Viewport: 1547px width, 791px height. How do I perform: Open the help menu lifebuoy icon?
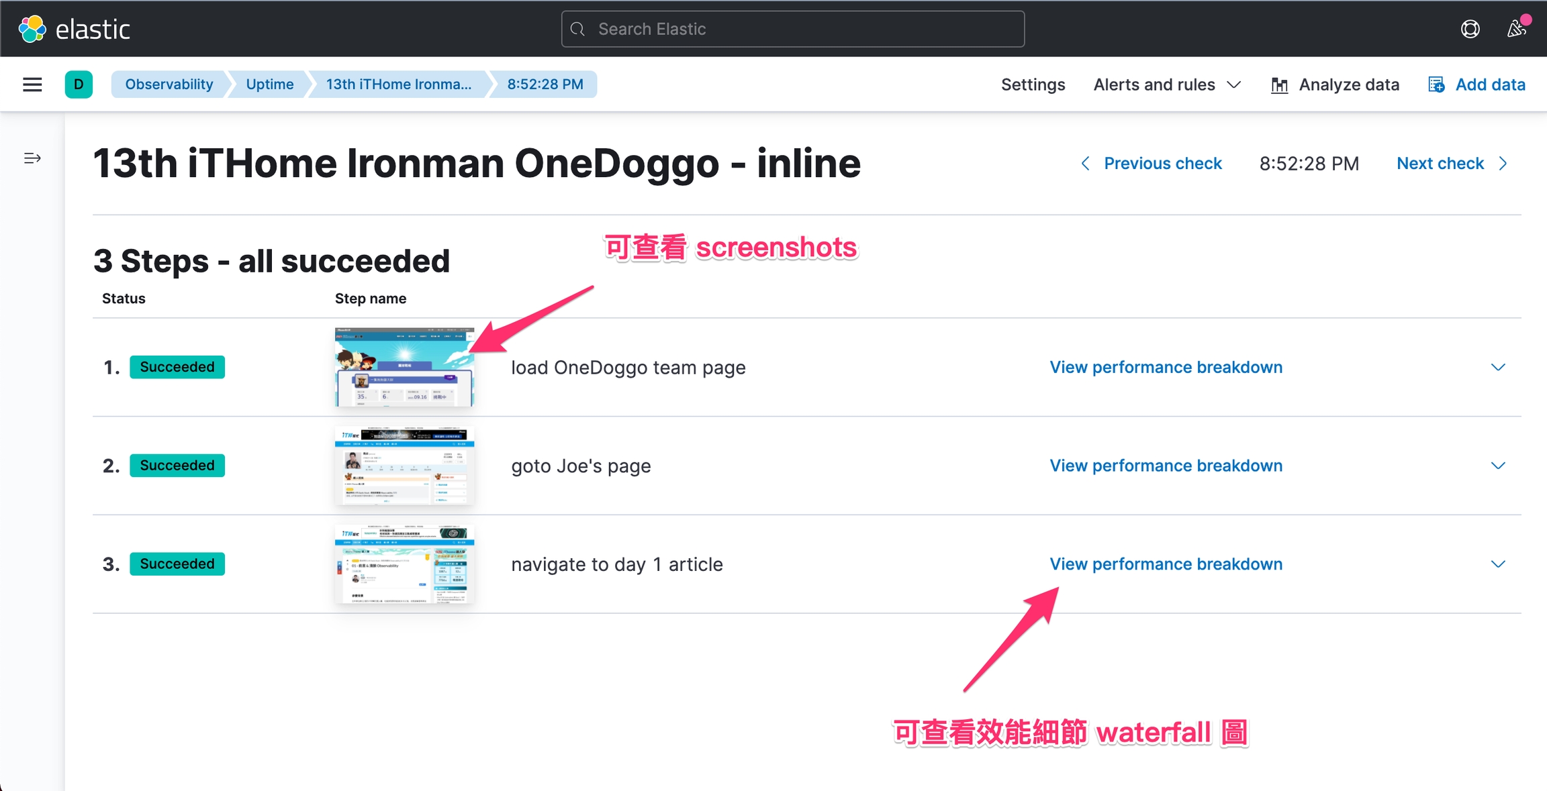click(x=1470, y=29)
